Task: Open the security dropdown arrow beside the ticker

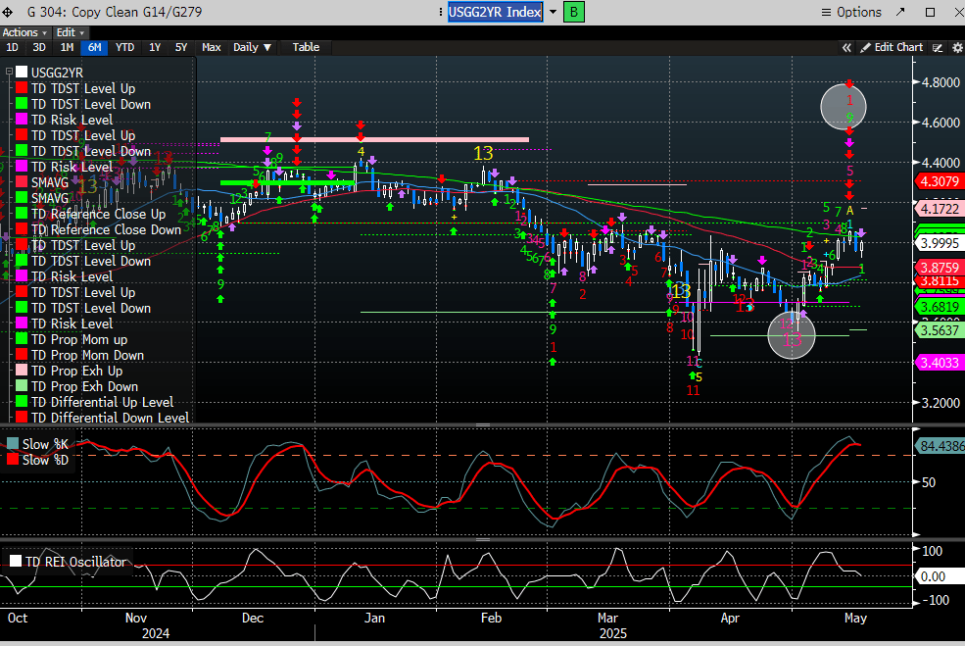Action: pyautogui.click(x=553, y=12)
